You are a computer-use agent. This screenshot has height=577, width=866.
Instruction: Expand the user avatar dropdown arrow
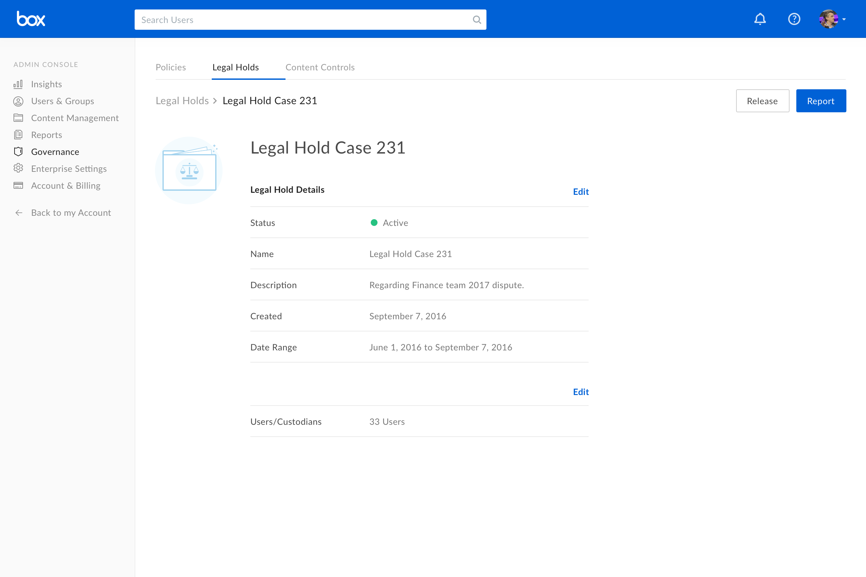(x=844, y=20)
